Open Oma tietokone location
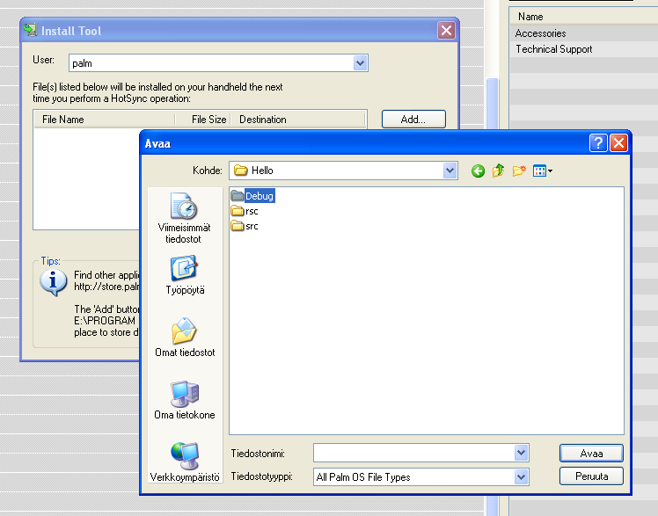This screenshot has width=658, height=516. click(x=185, y=400)
